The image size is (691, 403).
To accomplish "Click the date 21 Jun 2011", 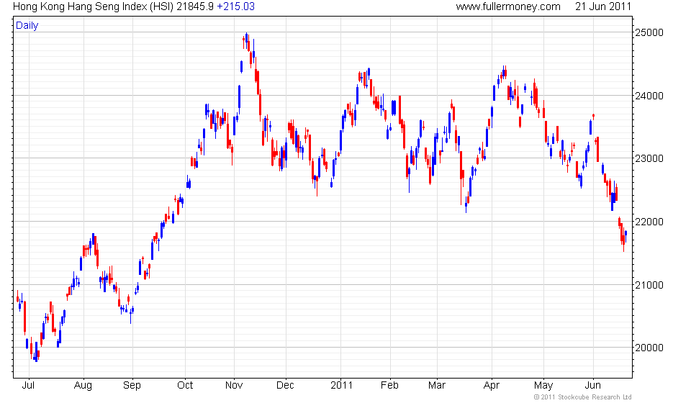I will click(603, 6).
